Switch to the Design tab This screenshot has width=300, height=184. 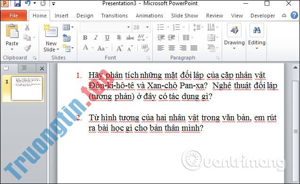tap(85, 16)
